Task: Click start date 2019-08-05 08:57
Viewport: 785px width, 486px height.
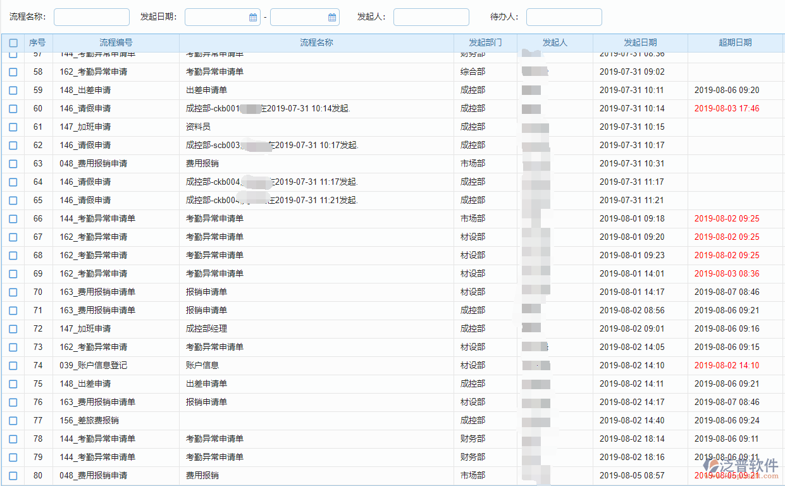Action: [632, 476]
